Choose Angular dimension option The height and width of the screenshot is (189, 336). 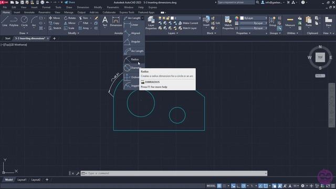(134, 41)
